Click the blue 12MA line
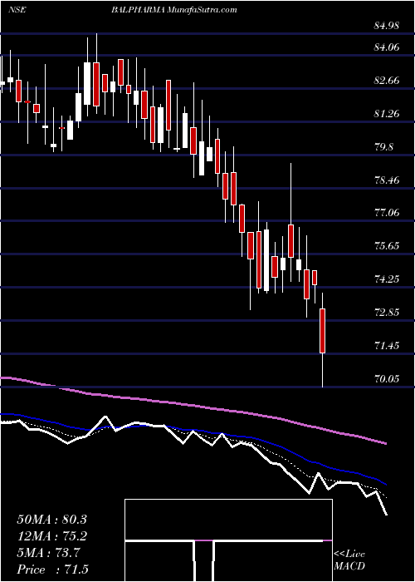 point(193,430)
